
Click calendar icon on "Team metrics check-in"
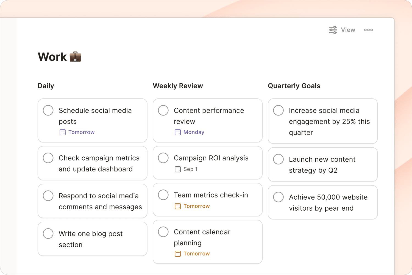[x=177, y=206]
